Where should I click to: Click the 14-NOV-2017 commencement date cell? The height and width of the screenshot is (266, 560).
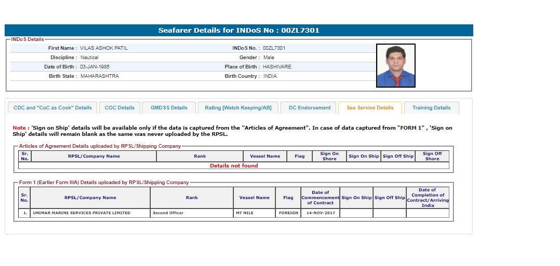(x=320, y=213)
